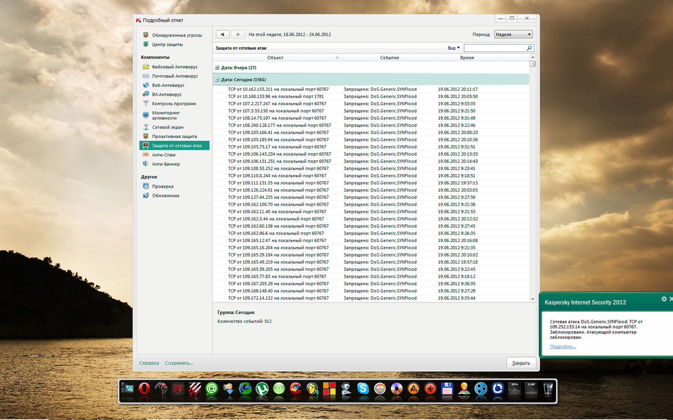Viewport: 673px width, 420px height.
Task: Expand the Дата: Вчера (27) group
Action: click(217, 68)
